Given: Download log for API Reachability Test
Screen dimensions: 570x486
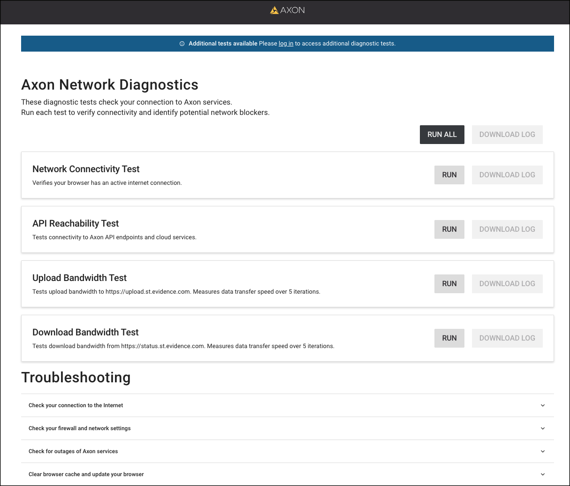Looking at the screenshot, I should 507,229.
